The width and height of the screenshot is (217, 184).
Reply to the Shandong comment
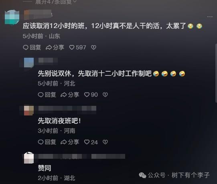(32, 47)
